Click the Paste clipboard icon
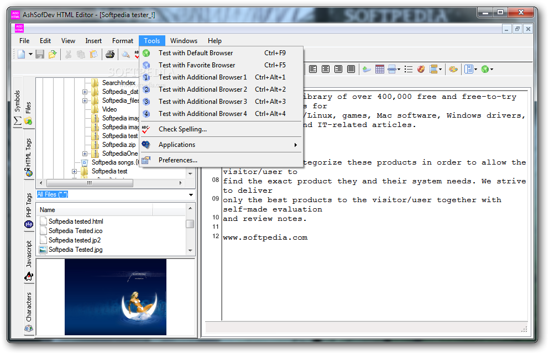 [93, 54]
